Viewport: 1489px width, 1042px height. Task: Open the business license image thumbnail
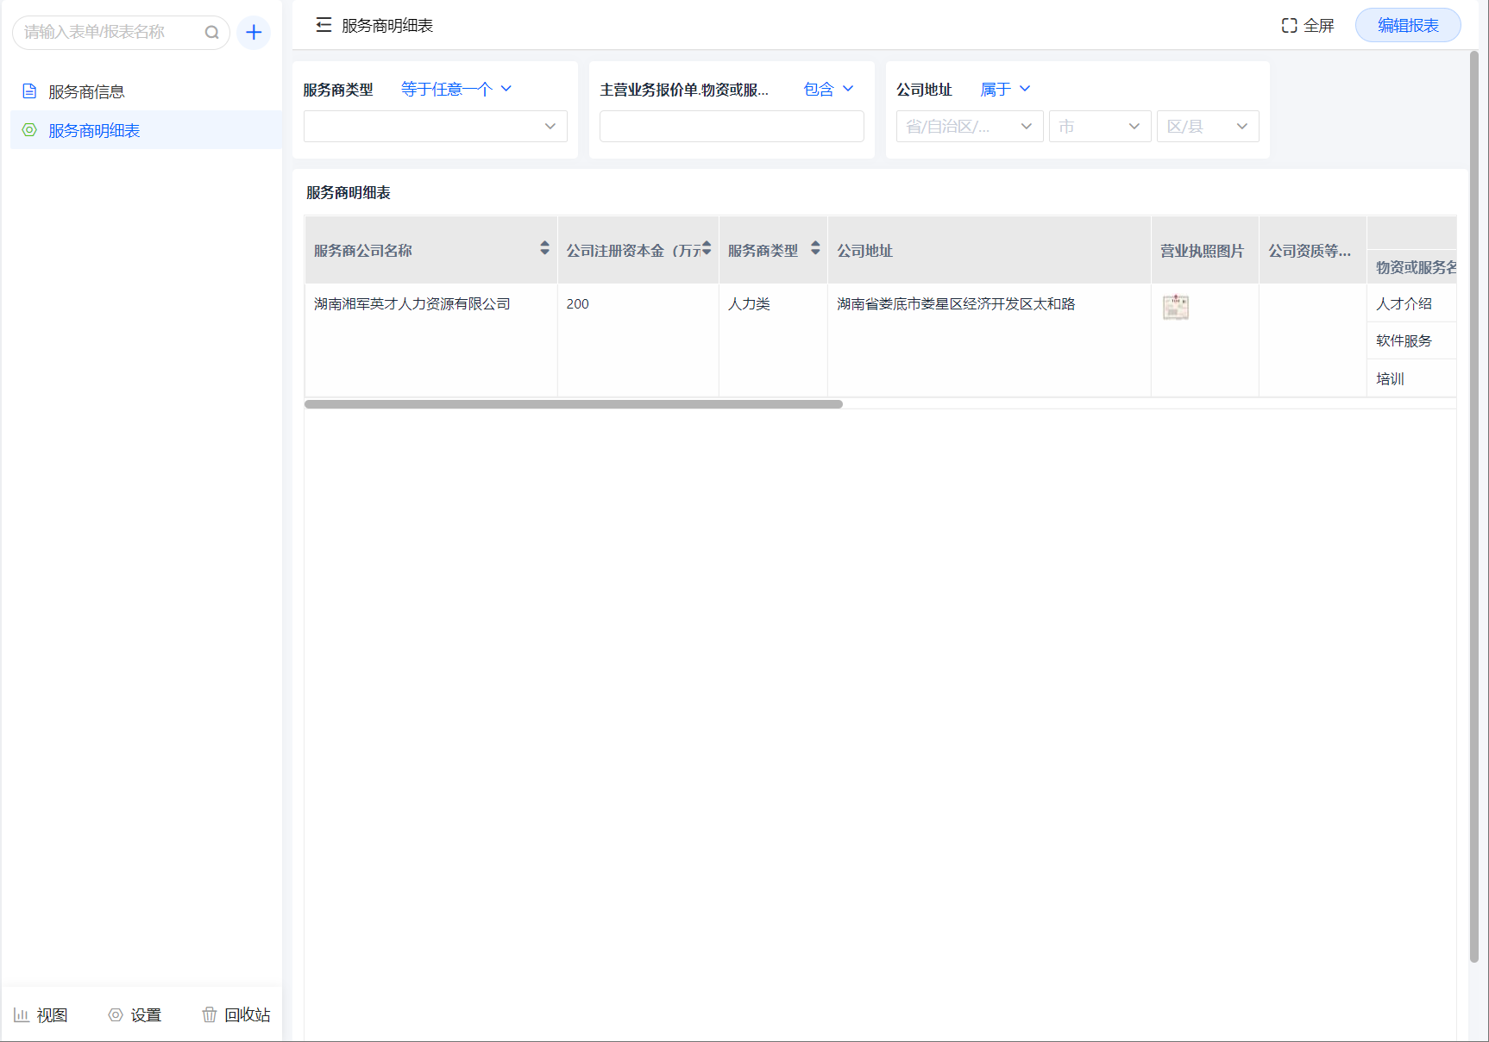[x=1175, y=307]
